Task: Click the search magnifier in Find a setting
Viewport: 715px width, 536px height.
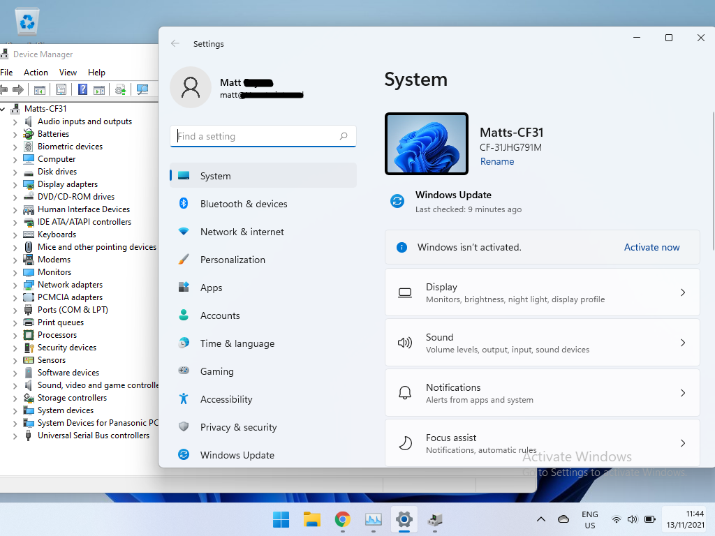Action: 344,136
